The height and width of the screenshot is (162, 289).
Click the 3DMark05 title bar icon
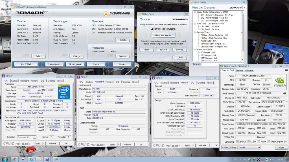(13, 7)
